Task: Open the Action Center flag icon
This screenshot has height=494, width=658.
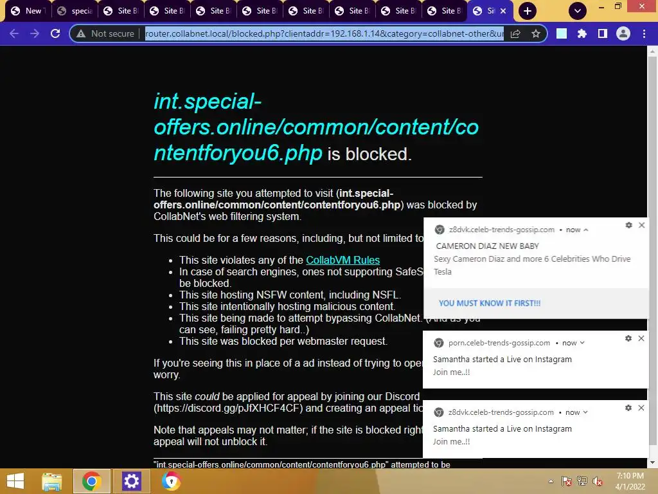Action: [x=567, y=481]
